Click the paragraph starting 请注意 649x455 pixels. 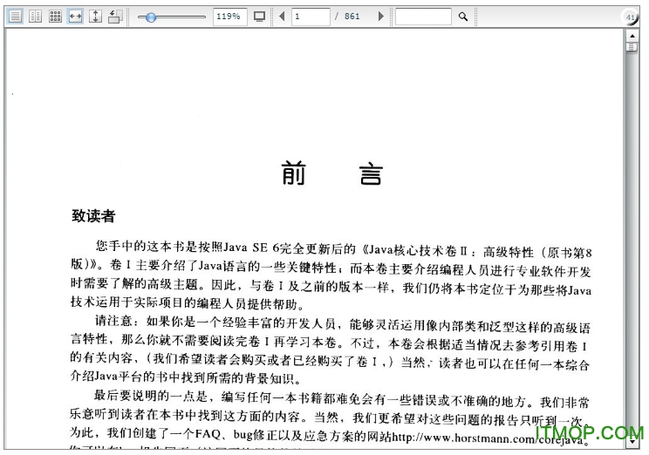[331, 351]
